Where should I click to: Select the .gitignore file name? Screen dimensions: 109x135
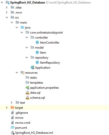pyautogui.click(x=21, y=113)
